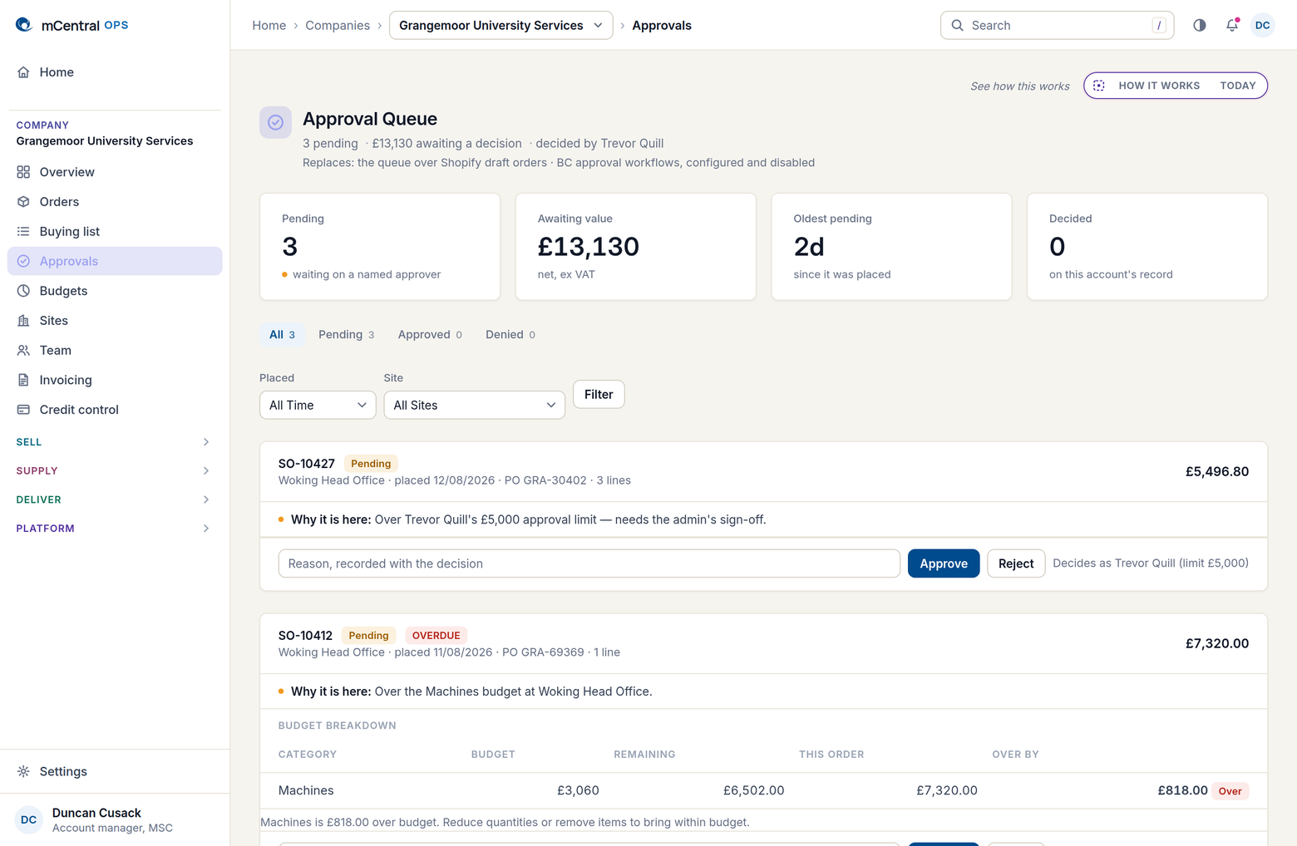The image size is (1297, 846).
Task: Switch to the Pending tab
Action: [x=346, y=335]
